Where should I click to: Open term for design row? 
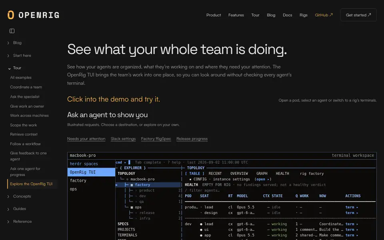[x=352, y=213]
